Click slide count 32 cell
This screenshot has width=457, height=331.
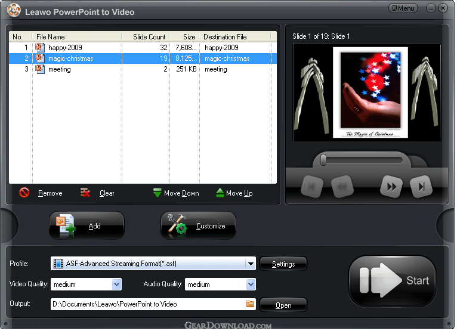[x=164, y=48]
